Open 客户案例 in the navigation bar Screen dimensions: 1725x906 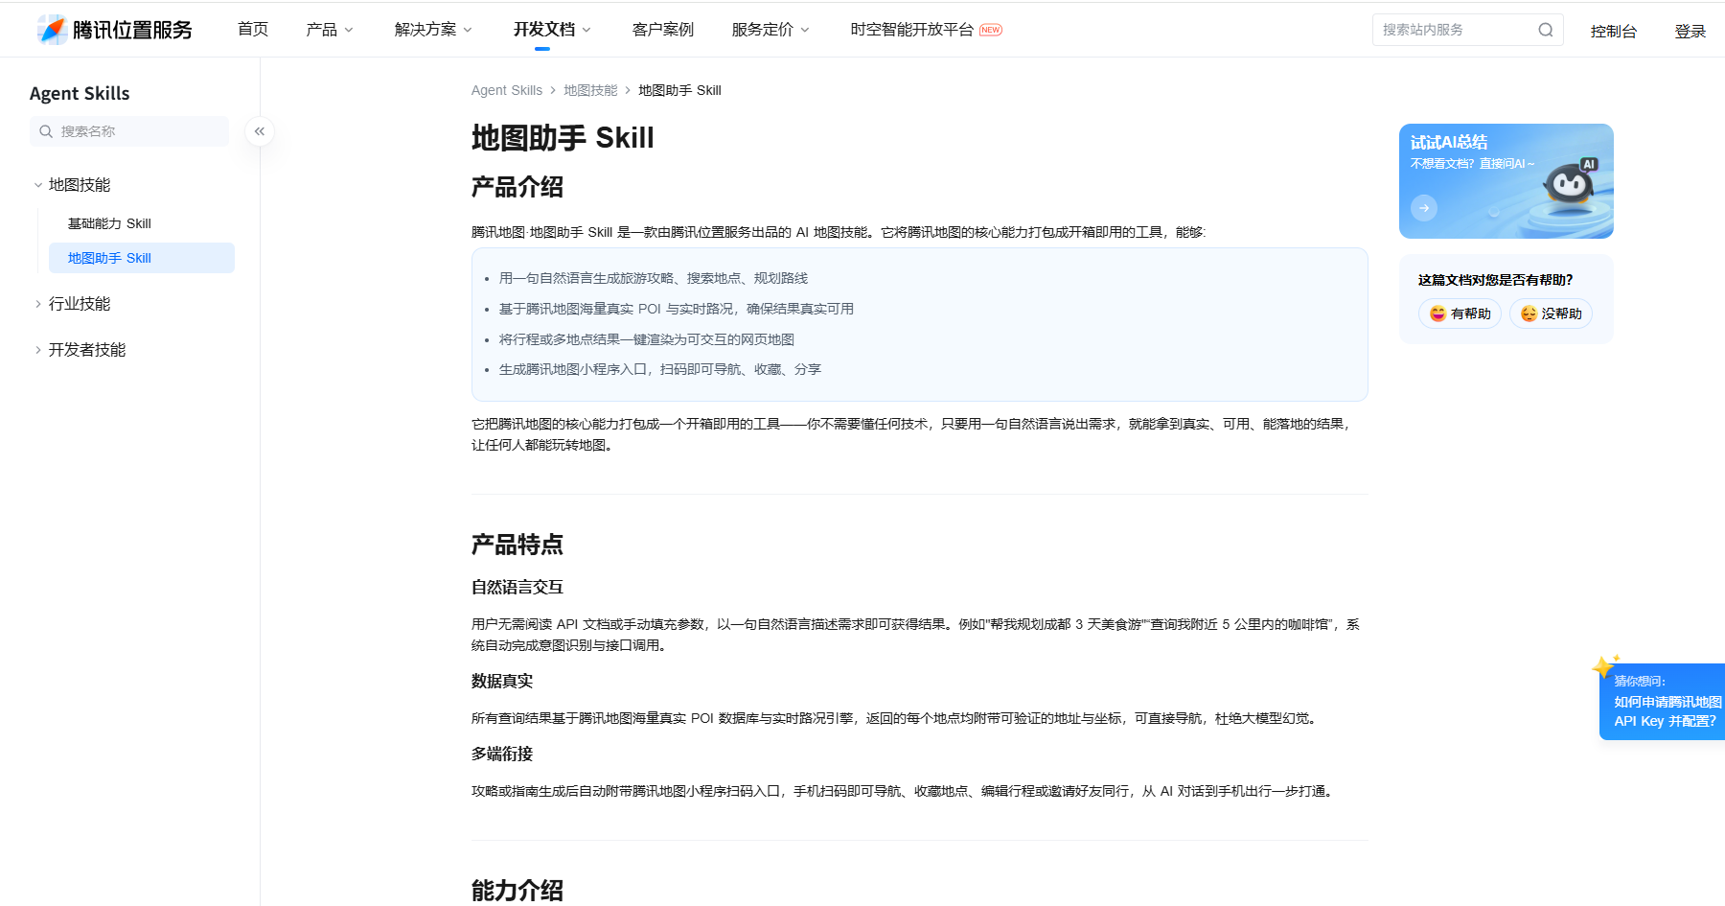point(663,30)
